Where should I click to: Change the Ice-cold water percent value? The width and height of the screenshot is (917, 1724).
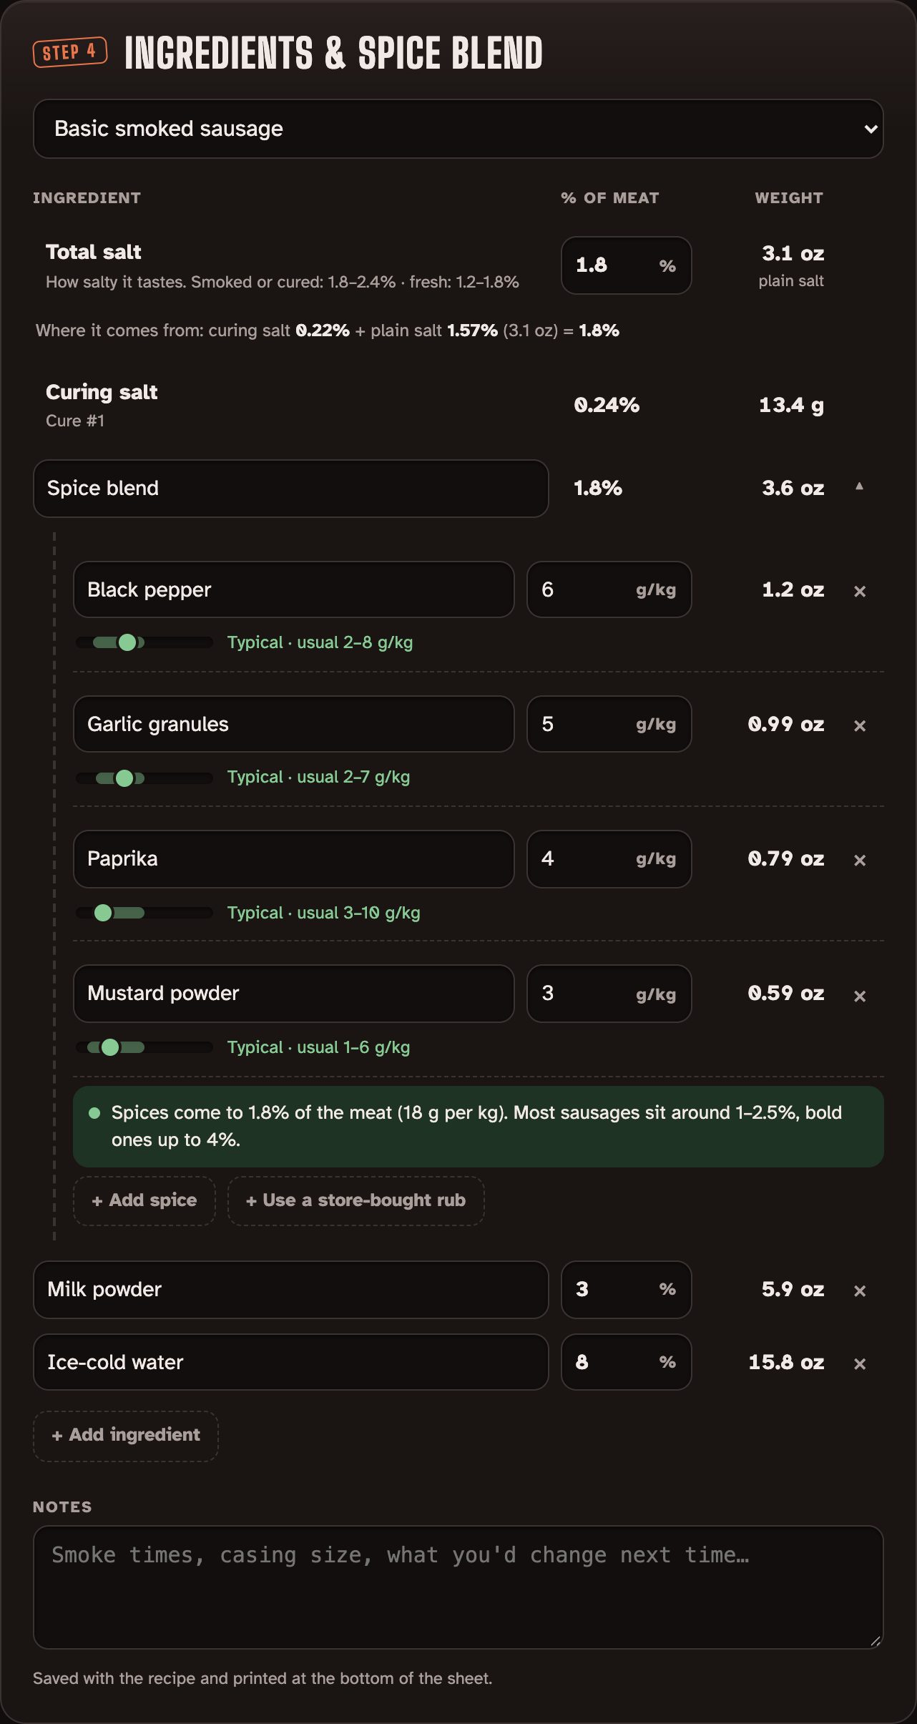coord(626,1362)
